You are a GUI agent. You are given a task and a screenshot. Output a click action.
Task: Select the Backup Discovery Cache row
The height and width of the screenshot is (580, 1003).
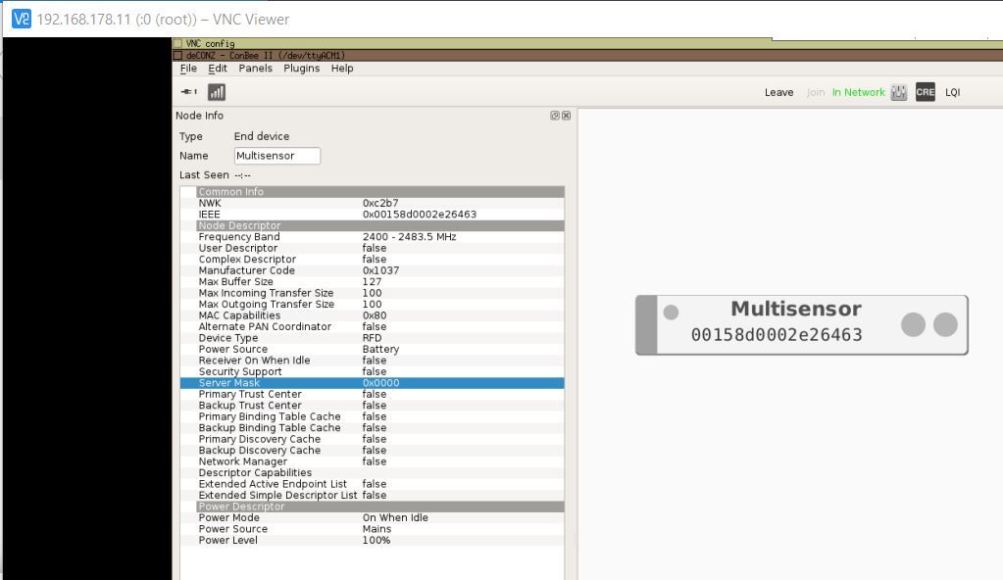pos(373,451)
